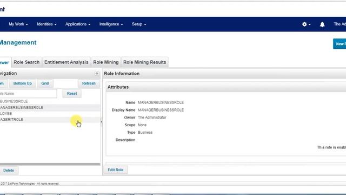The height and width of the screenshot is (195, 346).
Task: Open The Administrator user menu
Action: [340, 24]
